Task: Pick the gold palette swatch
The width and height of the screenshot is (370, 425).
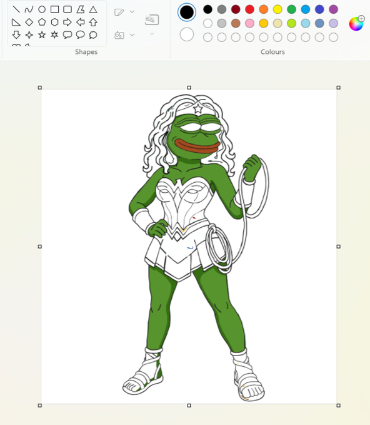Action: click(264, 23)
